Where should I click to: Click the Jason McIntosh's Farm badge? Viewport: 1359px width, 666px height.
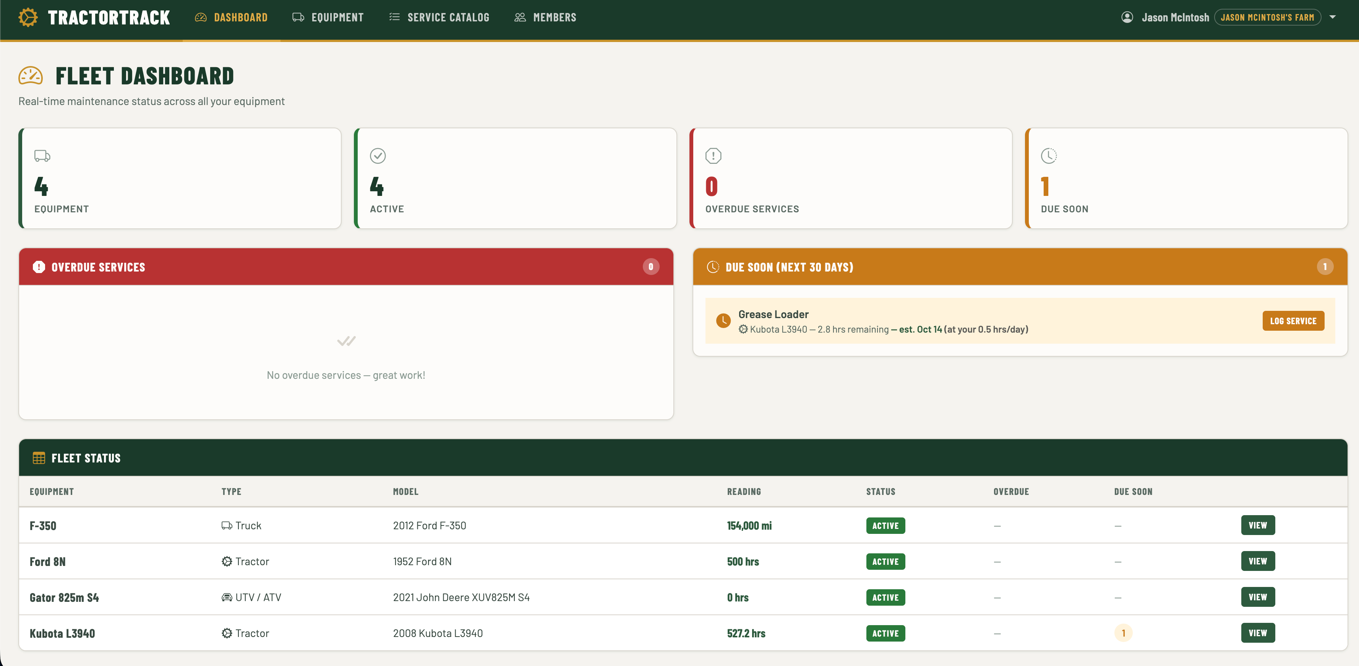click(x=1268, y=18)
